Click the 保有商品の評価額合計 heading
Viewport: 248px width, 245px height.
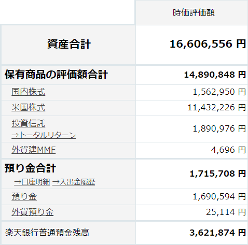click(x=56, y=75)
